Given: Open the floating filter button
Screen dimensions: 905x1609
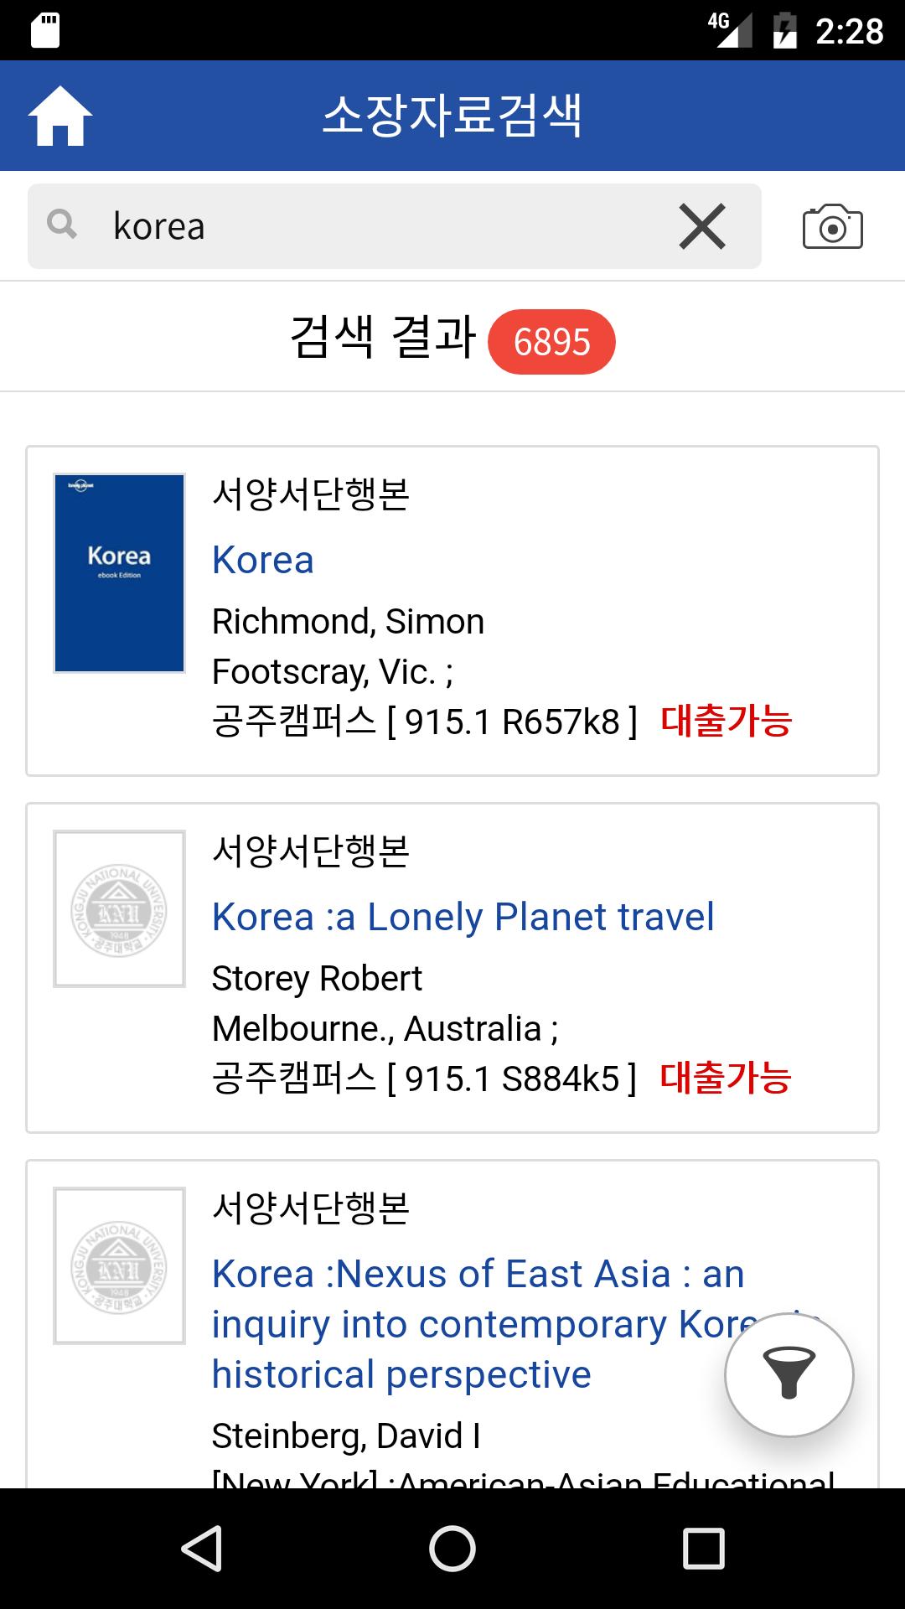Looking at the screenshot, I should click(789, 1375).
